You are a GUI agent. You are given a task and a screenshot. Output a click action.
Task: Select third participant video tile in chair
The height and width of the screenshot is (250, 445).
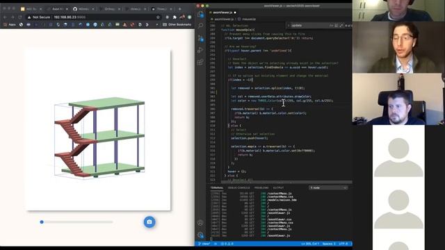tap(398, 99)
